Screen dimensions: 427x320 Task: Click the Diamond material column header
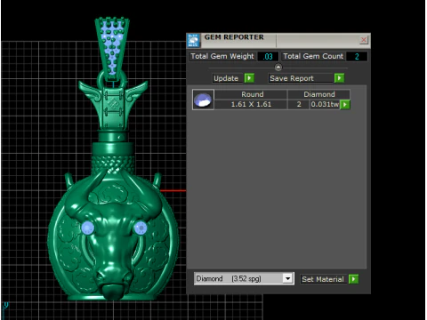pyautogui.click(x=319, y=94)
